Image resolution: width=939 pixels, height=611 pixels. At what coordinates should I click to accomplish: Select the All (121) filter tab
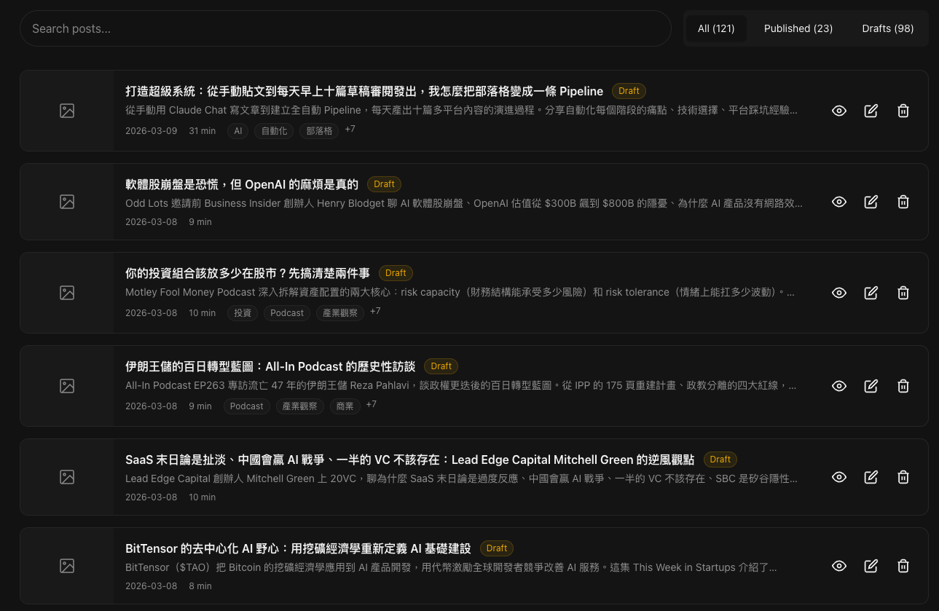pyautogui.click(x=716, y=28)
